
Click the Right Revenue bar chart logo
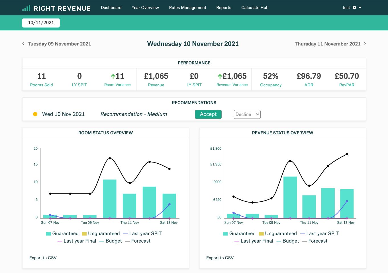[x=26, y=8]
